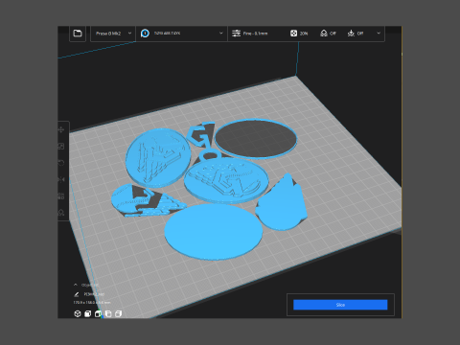This screenshot has height=345, width=460.
Task: Select the Rotate tool
Action: tap(61, 163)
